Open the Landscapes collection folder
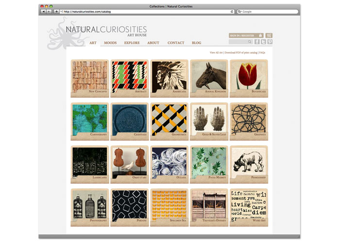340x243 pixels. 90,164
